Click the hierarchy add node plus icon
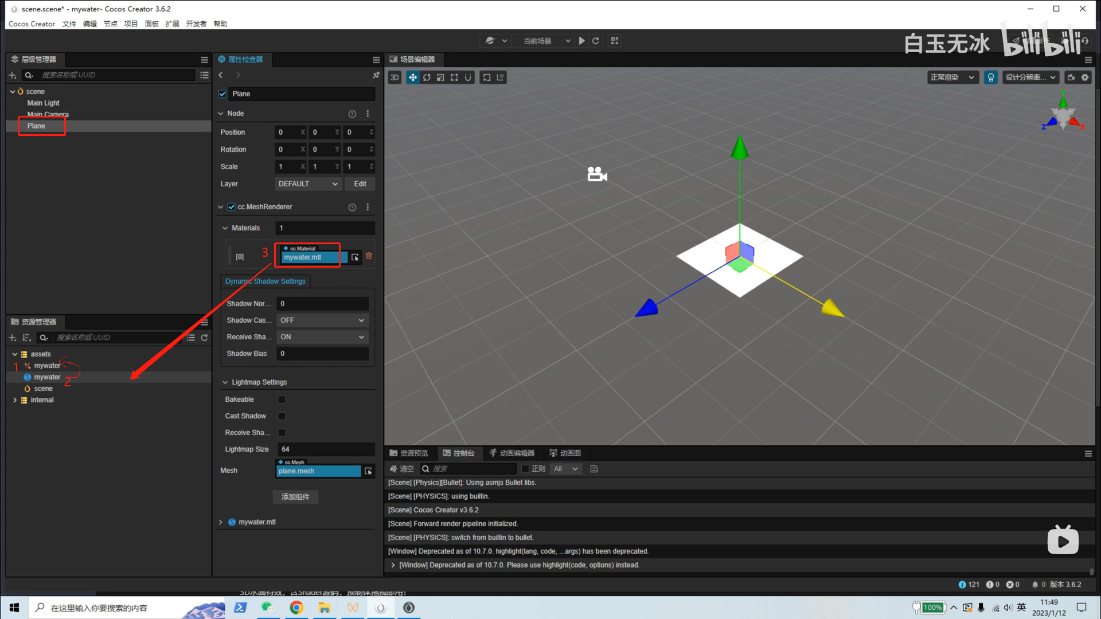This screenshot has width=1101, height=619. pos(12,75)
